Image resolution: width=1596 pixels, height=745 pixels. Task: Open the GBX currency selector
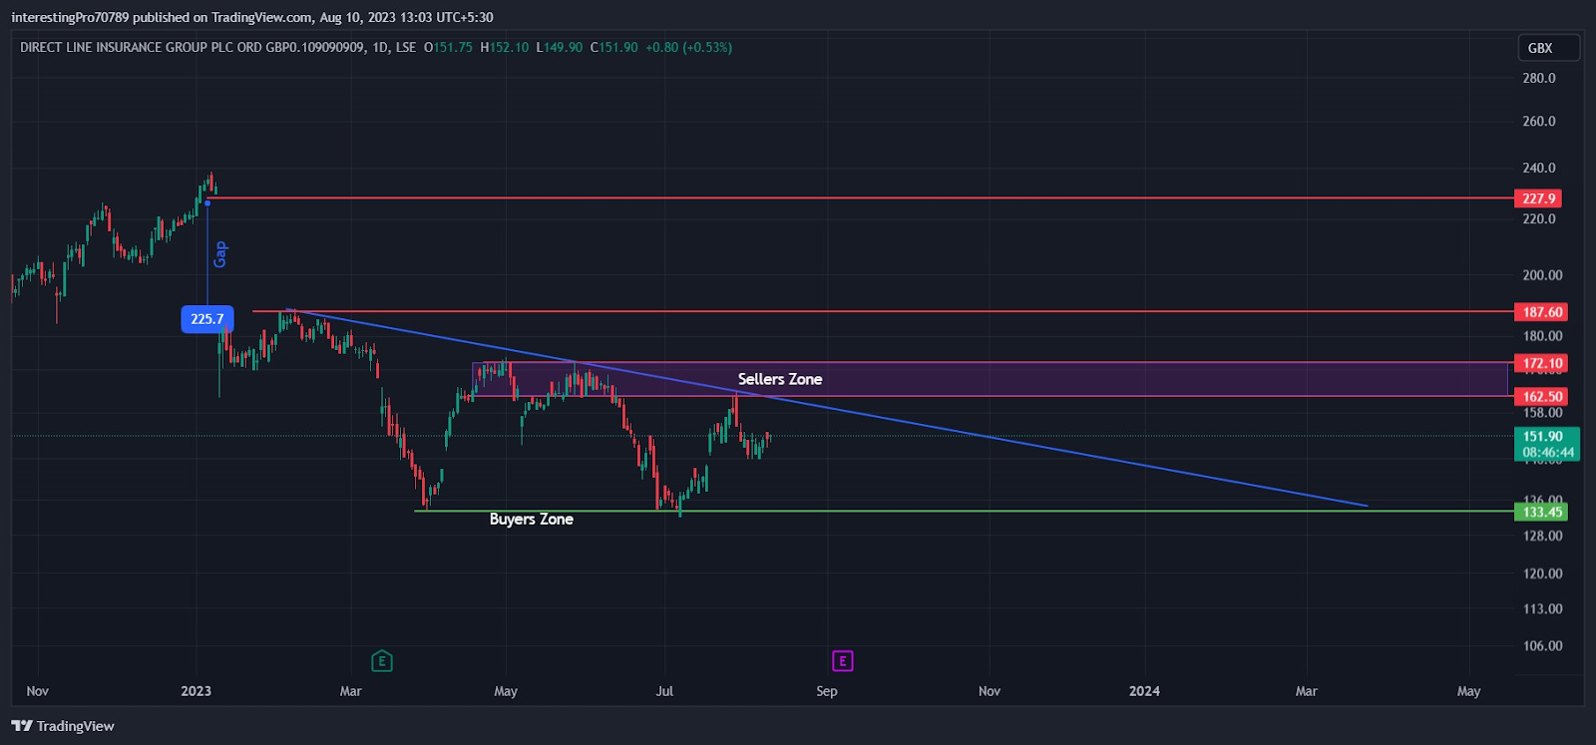1548,48
